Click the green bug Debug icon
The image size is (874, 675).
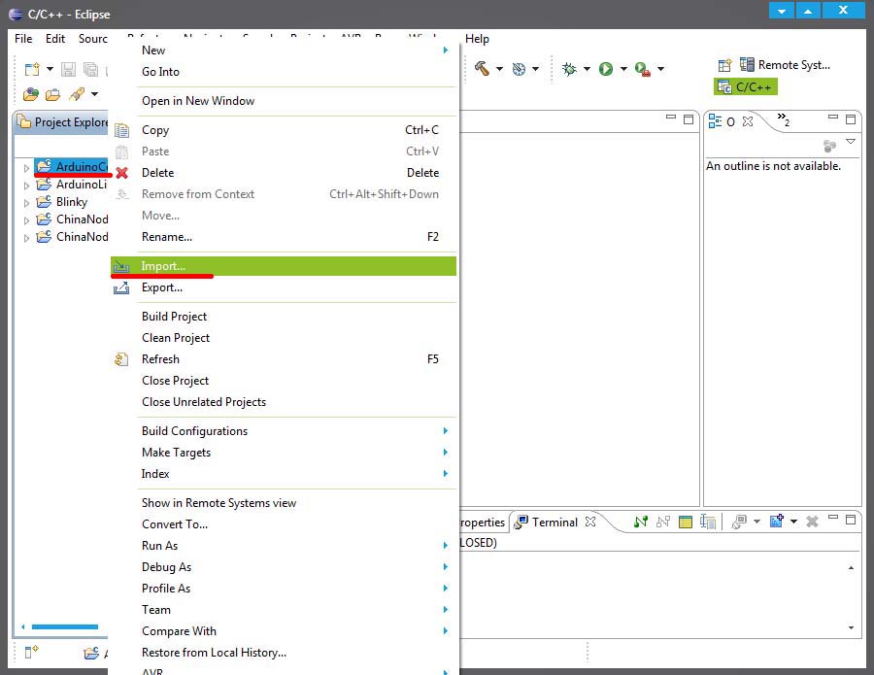click(569, 69)
